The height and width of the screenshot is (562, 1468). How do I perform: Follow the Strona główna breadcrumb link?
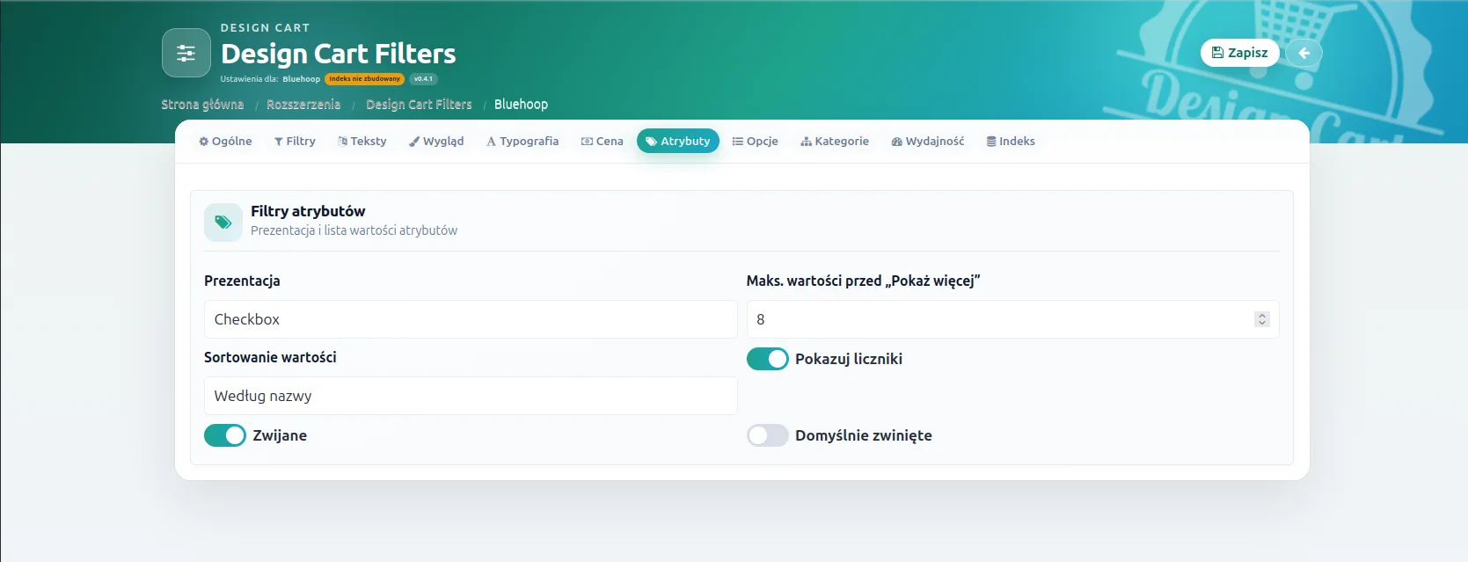[x=202, y=104]
